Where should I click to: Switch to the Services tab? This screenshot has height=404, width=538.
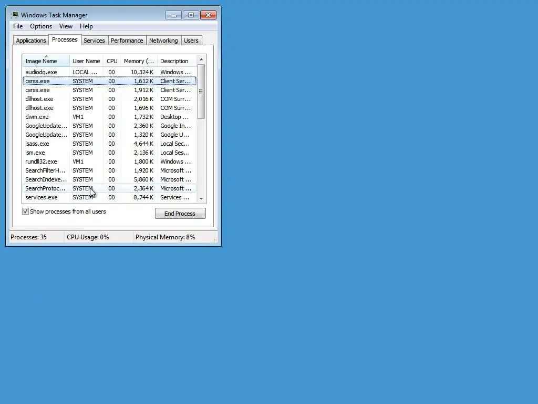point(95,41)
